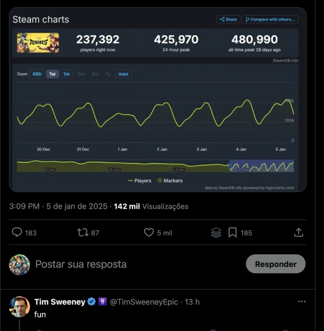Open the share upload arrow icon
The height and width of the screenshot is (331, 324).
(299, 232)
